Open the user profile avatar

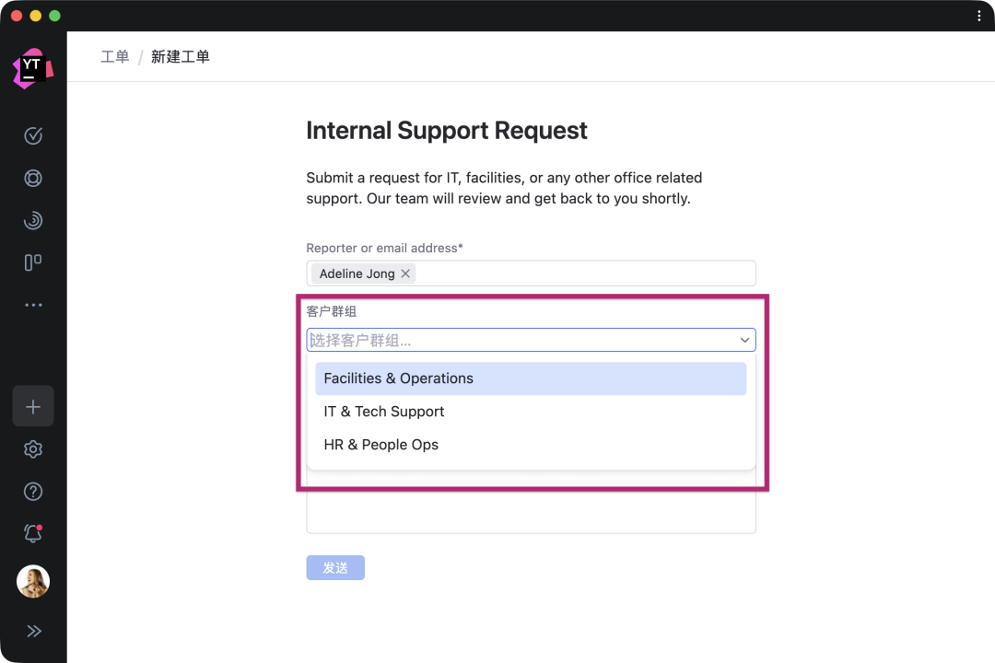pos(33,581)
